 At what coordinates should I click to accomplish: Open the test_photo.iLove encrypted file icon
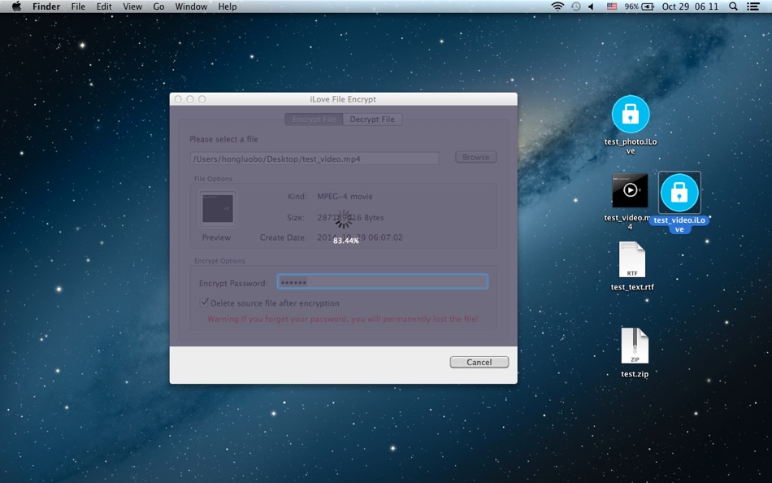click(x=631, y=115)
